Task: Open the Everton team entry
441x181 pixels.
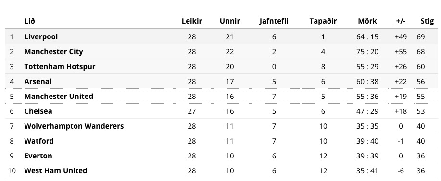Action: (x=38, y=156)
